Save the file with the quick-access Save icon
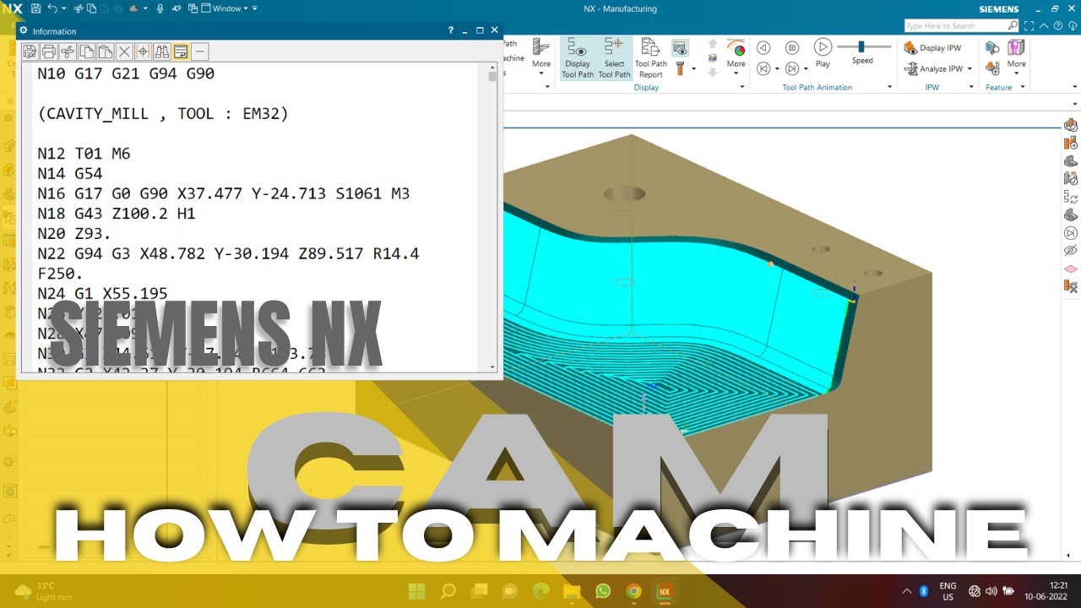 click(x=35, y=8)
